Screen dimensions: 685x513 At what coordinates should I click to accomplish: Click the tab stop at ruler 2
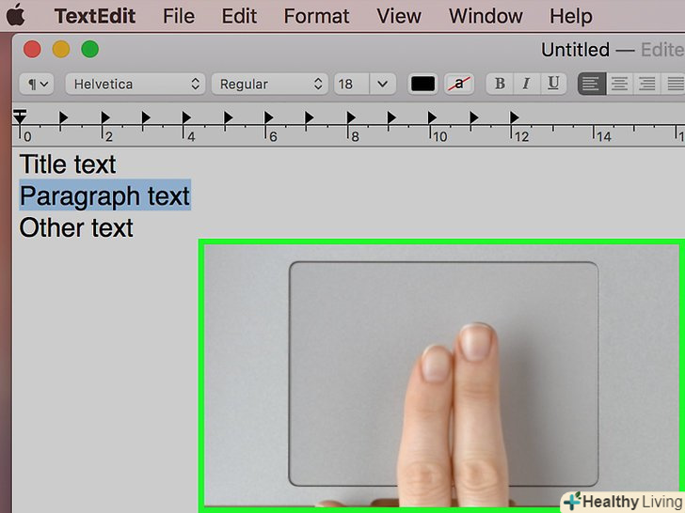pyautogui.click(x=104, y=117)
